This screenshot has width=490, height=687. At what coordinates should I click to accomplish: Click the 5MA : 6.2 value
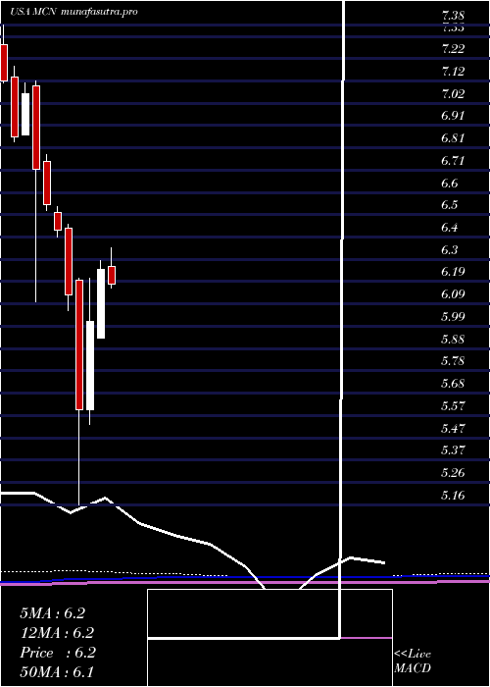(x=53, y=613)
